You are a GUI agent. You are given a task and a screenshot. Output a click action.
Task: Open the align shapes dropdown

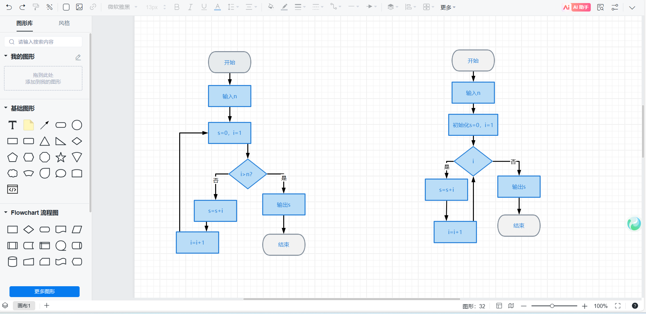[x=411, y=7]
